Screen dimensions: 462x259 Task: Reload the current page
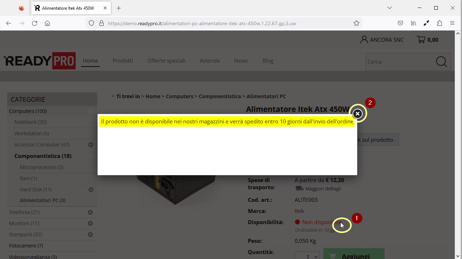tap(35, 23)
